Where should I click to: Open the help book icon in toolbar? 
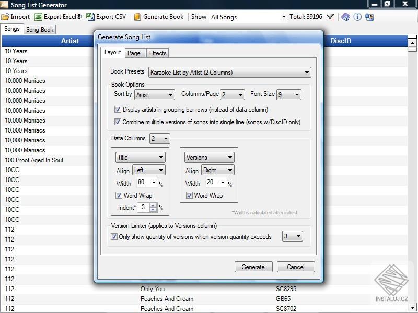[345, 17]
